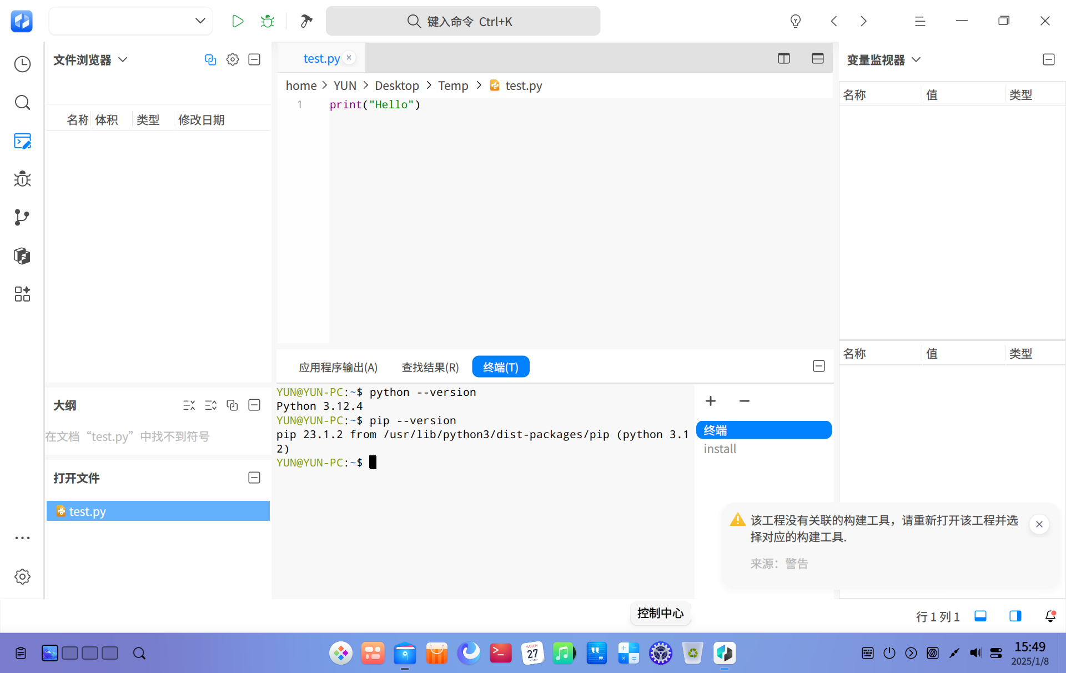The image size is (1066, 673).
Task: Collapse the 大纲 panel
Action: pyautogui.click(x=254, y=405)
